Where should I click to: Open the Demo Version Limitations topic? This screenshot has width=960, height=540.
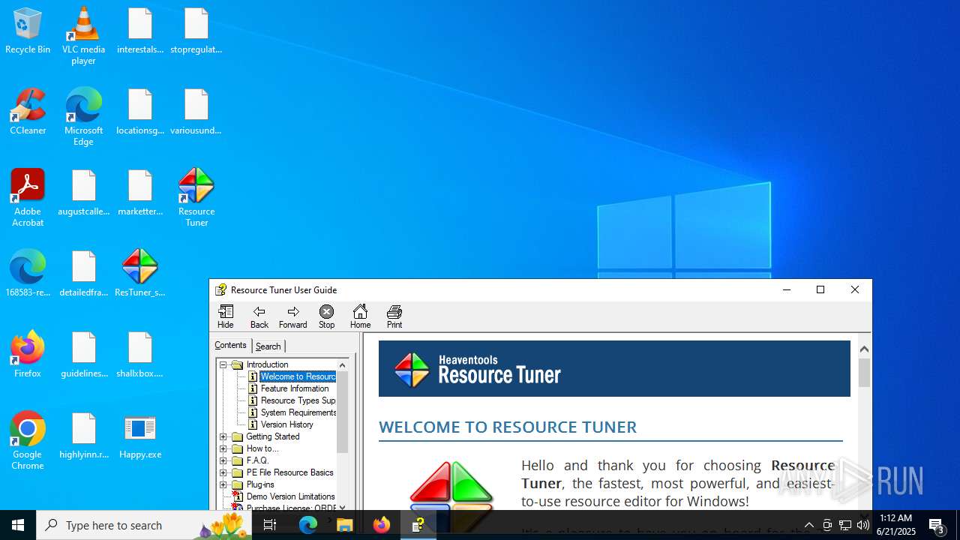point(290,496)
